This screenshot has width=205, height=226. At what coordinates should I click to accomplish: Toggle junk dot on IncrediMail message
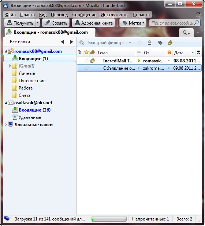click(x=169, y=61)
